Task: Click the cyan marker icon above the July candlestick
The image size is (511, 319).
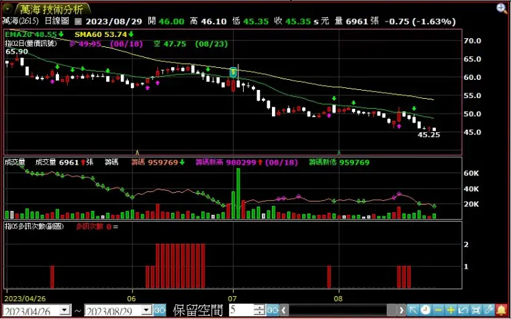Action: (x=234, y=73)
